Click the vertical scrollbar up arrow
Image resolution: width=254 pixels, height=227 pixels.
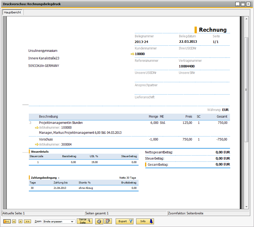pos(246,19)
